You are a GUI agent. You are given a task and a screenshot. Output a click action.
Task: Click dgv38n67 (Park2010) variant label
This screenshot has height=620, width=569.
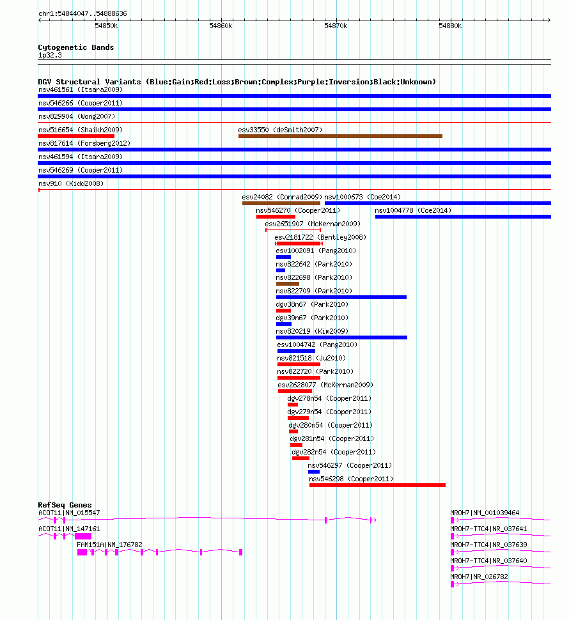tap(312, 305)
